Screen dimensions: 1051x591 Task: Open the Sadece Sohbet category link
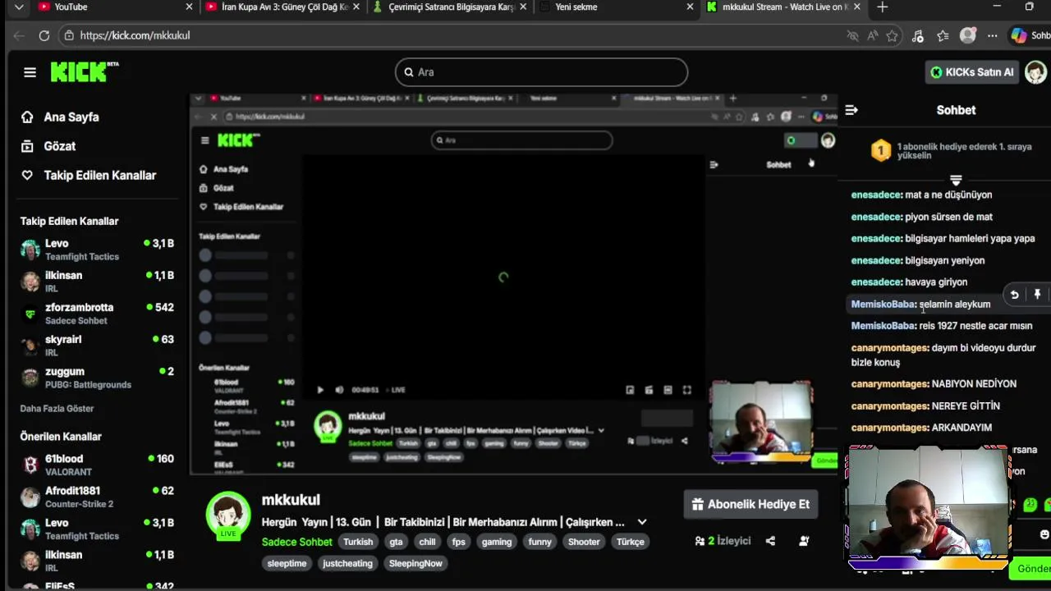(296, 542)
